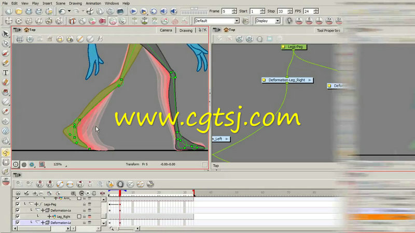Open a scene with the folder icon

point(19,11)
